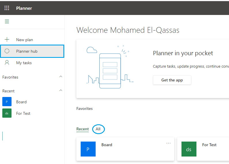Click the Planner title in header
Viewport: 229px width, 164px height.
[24, 8]
